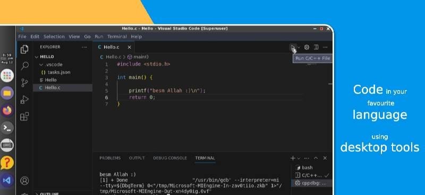Click terminal output besm Allah :)
Image resolution: width=425 pixels, height=195 pixels.
pos(117,174)
